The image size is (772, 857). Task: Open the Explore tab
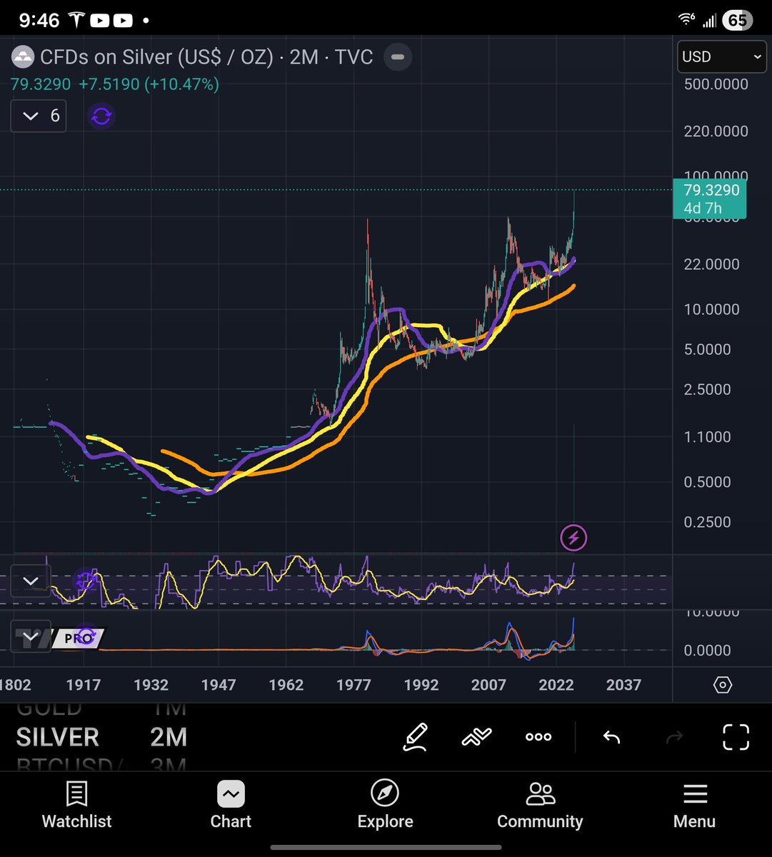click(x=385, y=805)
